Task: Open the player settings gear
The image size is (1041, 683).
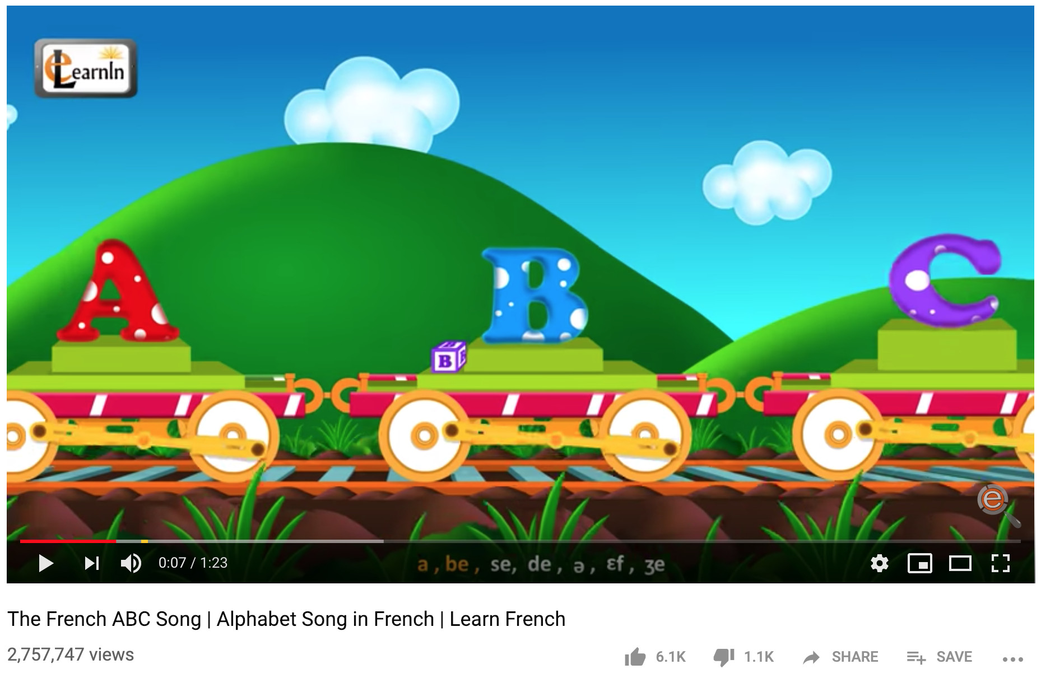Action: 879,563
